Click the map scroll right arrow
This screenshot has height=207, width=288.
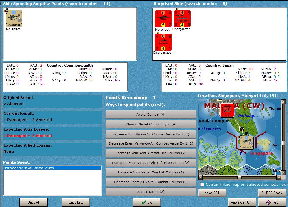point(279,177)
